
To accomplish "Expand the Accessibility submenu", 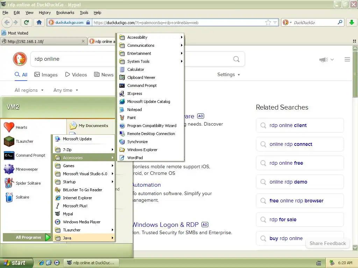I will 151,37.
